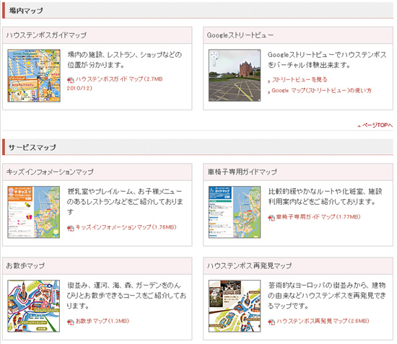Click the サービスマップ section heading
The height and width of the screenshot is (344, 397).
[32, 147]
